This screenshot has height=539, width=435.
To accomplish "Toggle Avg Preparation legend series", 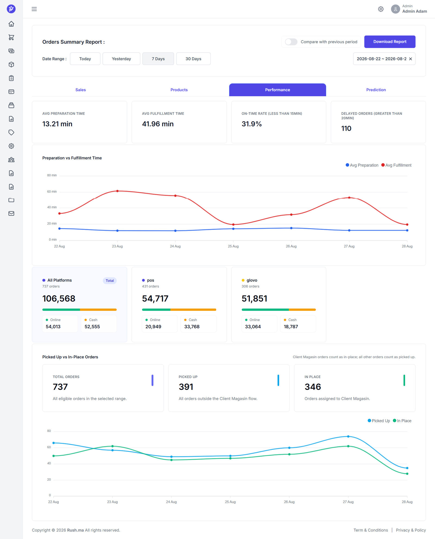I will point(362,165).
